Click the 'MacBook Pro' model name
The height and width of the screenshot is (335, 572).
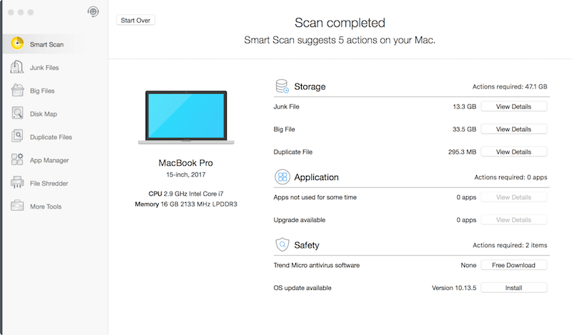point(186,163)
